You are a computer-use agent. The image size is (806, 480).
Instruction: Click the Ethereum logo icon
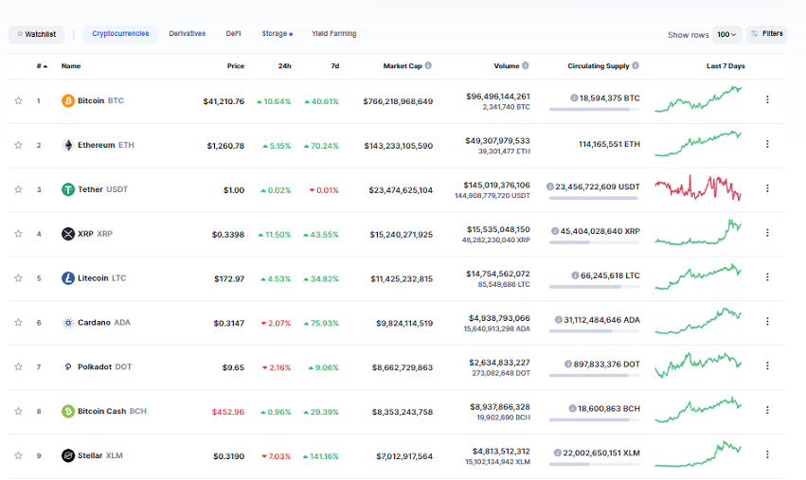68,145
